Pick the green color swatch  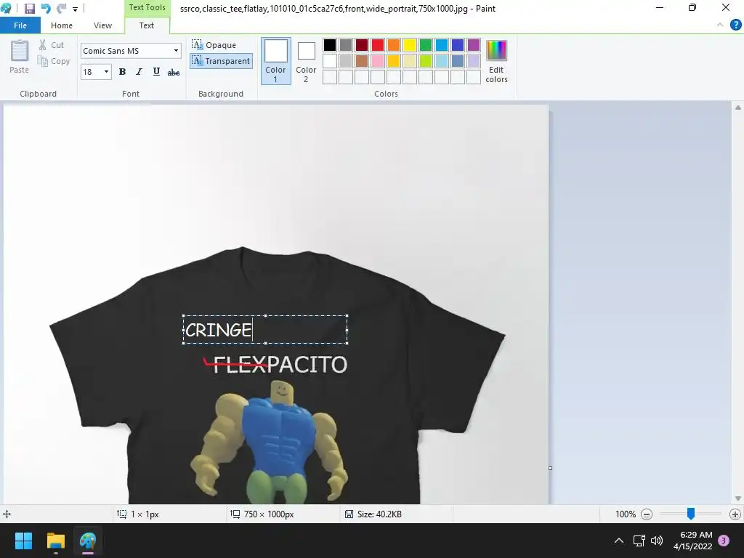click(426, 45)
